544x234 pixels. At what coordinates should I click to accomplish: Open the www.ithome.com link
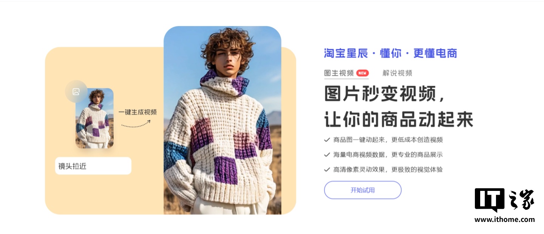tap(504, 220)
